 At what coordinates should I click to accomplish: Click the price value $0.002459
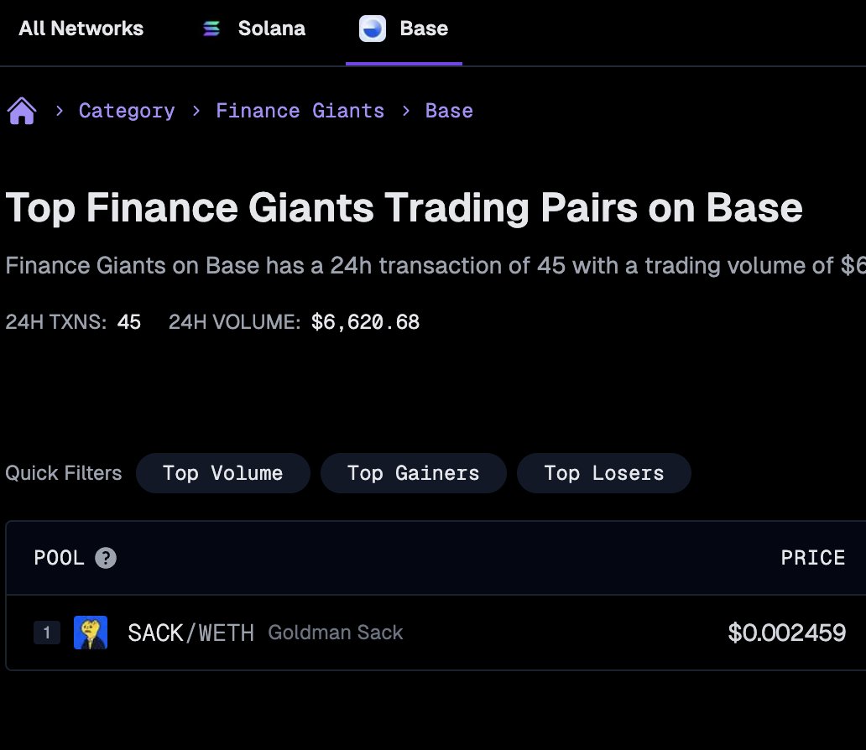point(786,633)
